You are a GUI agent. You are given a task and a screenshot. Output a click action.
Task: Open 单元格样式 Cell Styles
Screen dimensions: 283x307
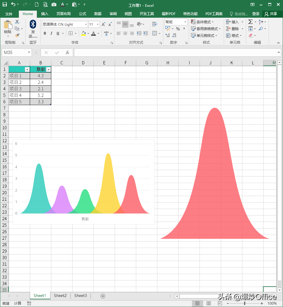204,35
